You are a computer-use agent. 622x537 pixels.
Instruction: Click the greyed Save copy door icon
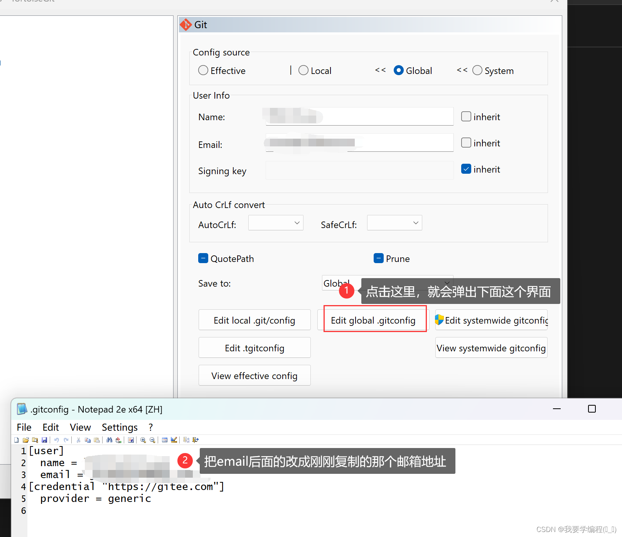pyautogui.click(x=186, y=440)
